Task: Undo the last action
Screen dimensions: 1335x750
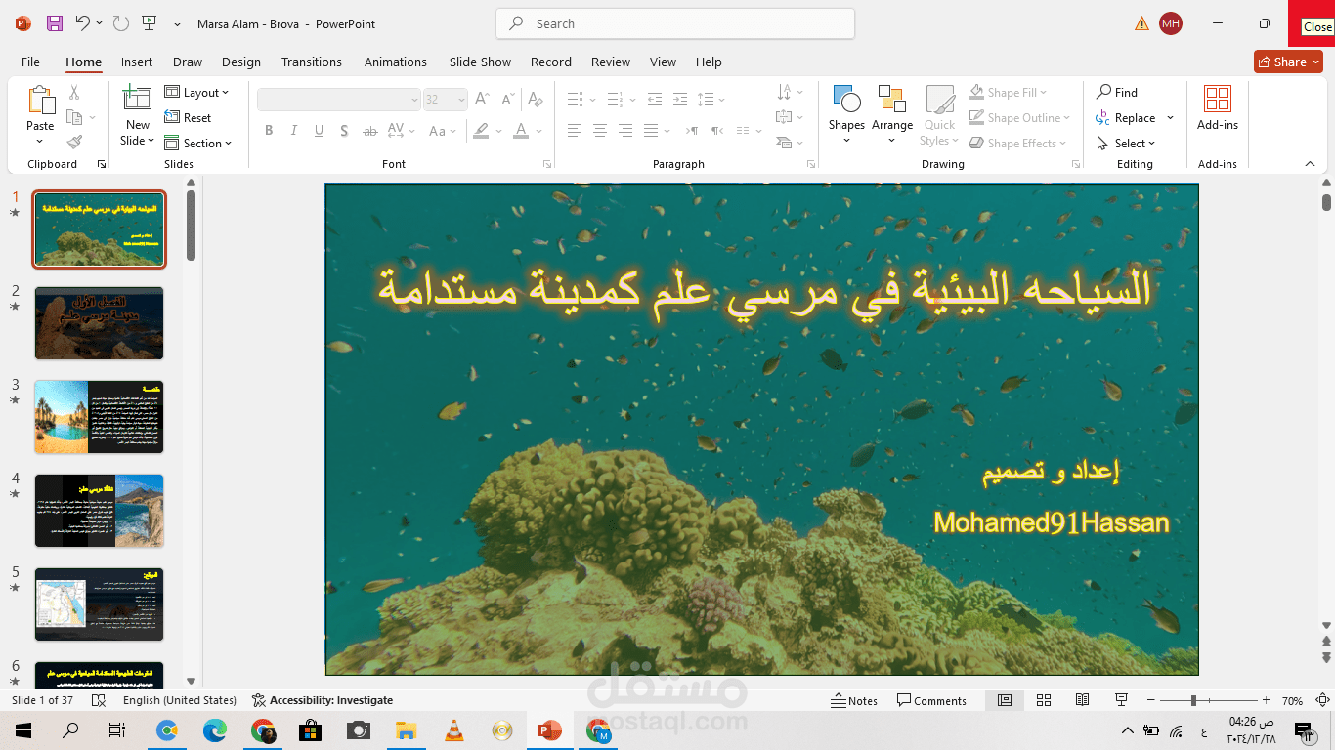Action: (x=82, y=23)
